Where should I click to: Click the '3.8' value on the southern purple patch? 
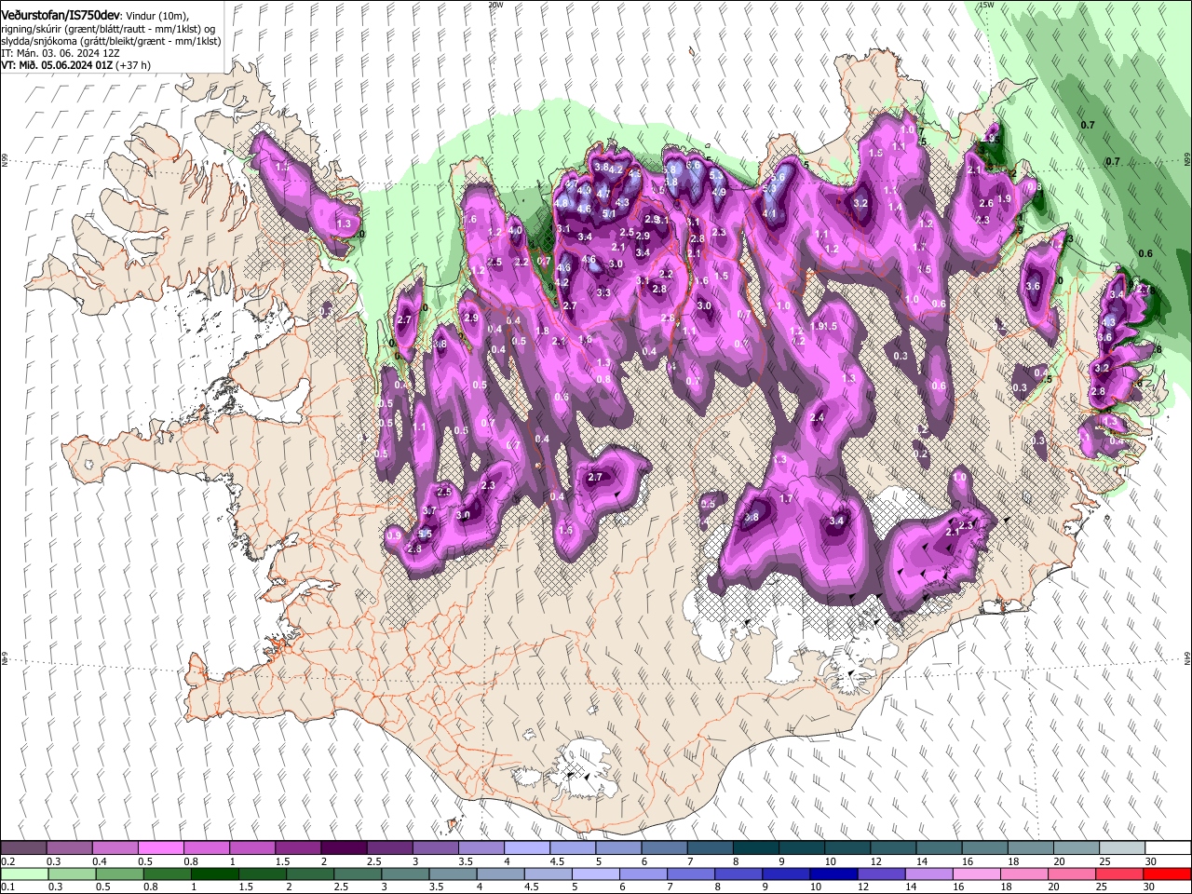click(x=751, y=517)
